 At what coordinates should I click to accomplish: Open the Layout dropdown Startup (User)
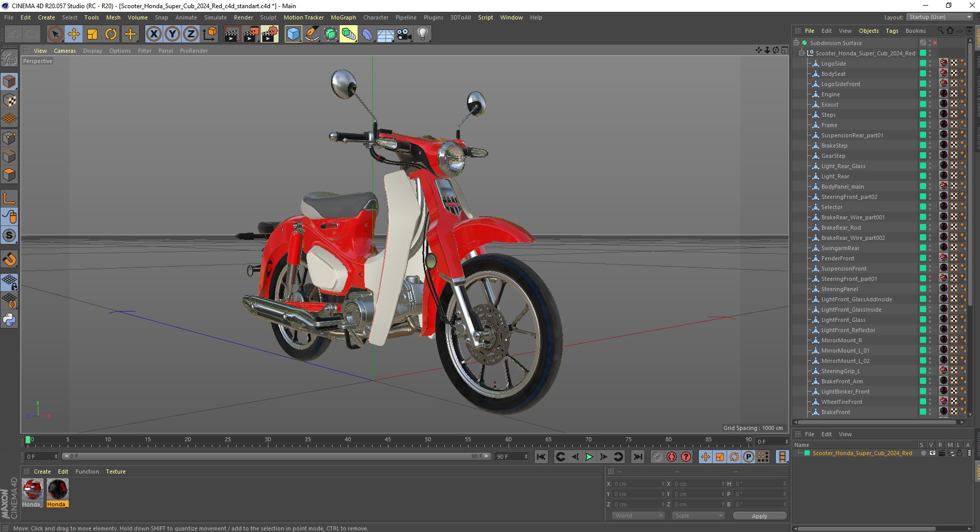pos(939,17)
